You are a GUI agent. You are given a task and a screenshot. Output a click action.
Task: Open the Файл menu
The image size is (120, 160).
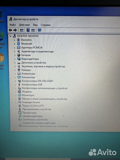click(13, 25)
